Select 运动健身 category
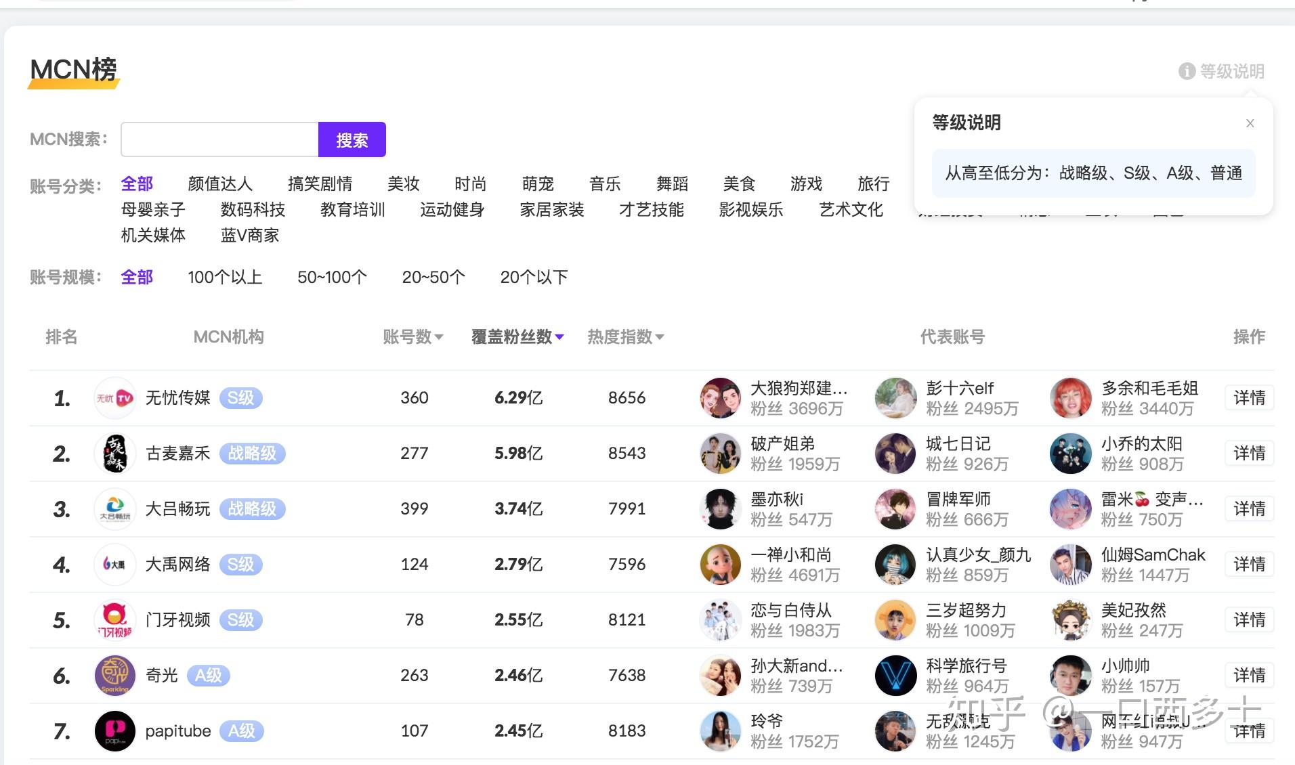 point(452,209)
